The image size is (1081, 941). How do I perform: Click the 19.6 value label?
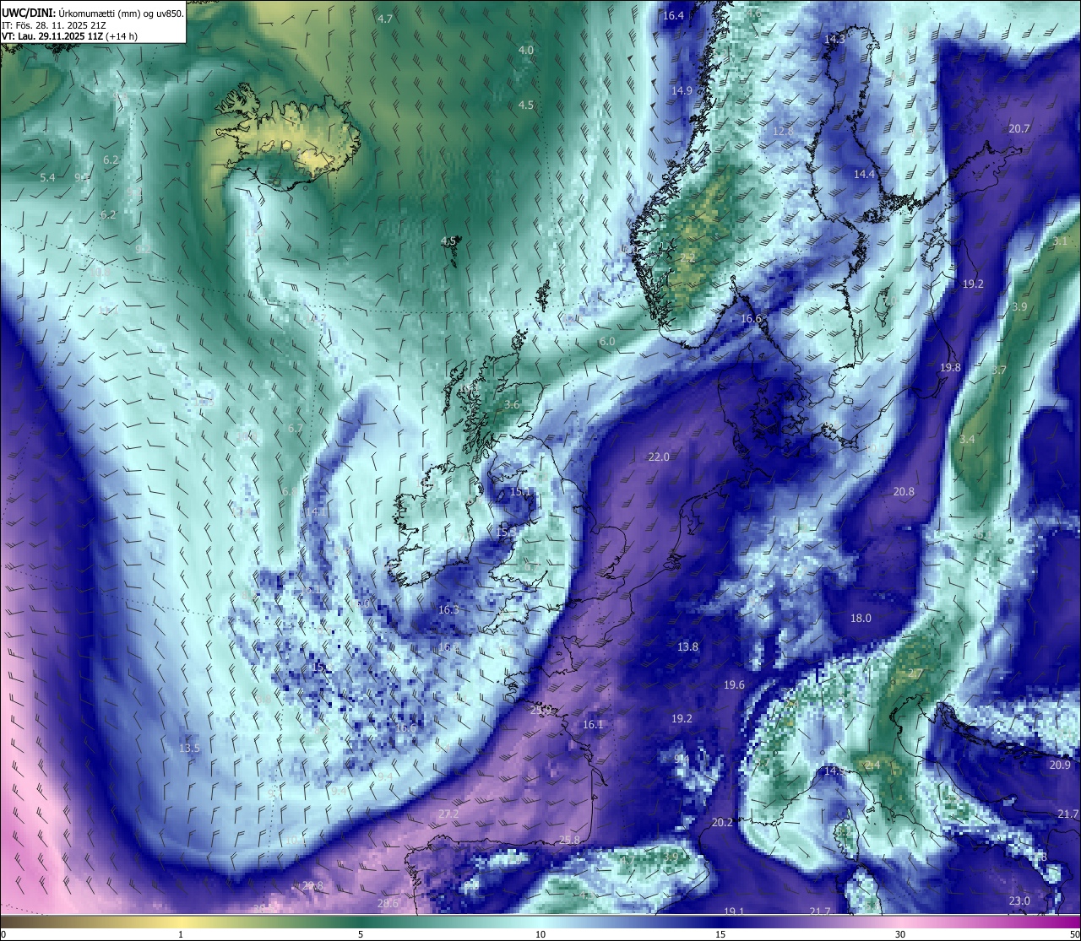point(734,684)
